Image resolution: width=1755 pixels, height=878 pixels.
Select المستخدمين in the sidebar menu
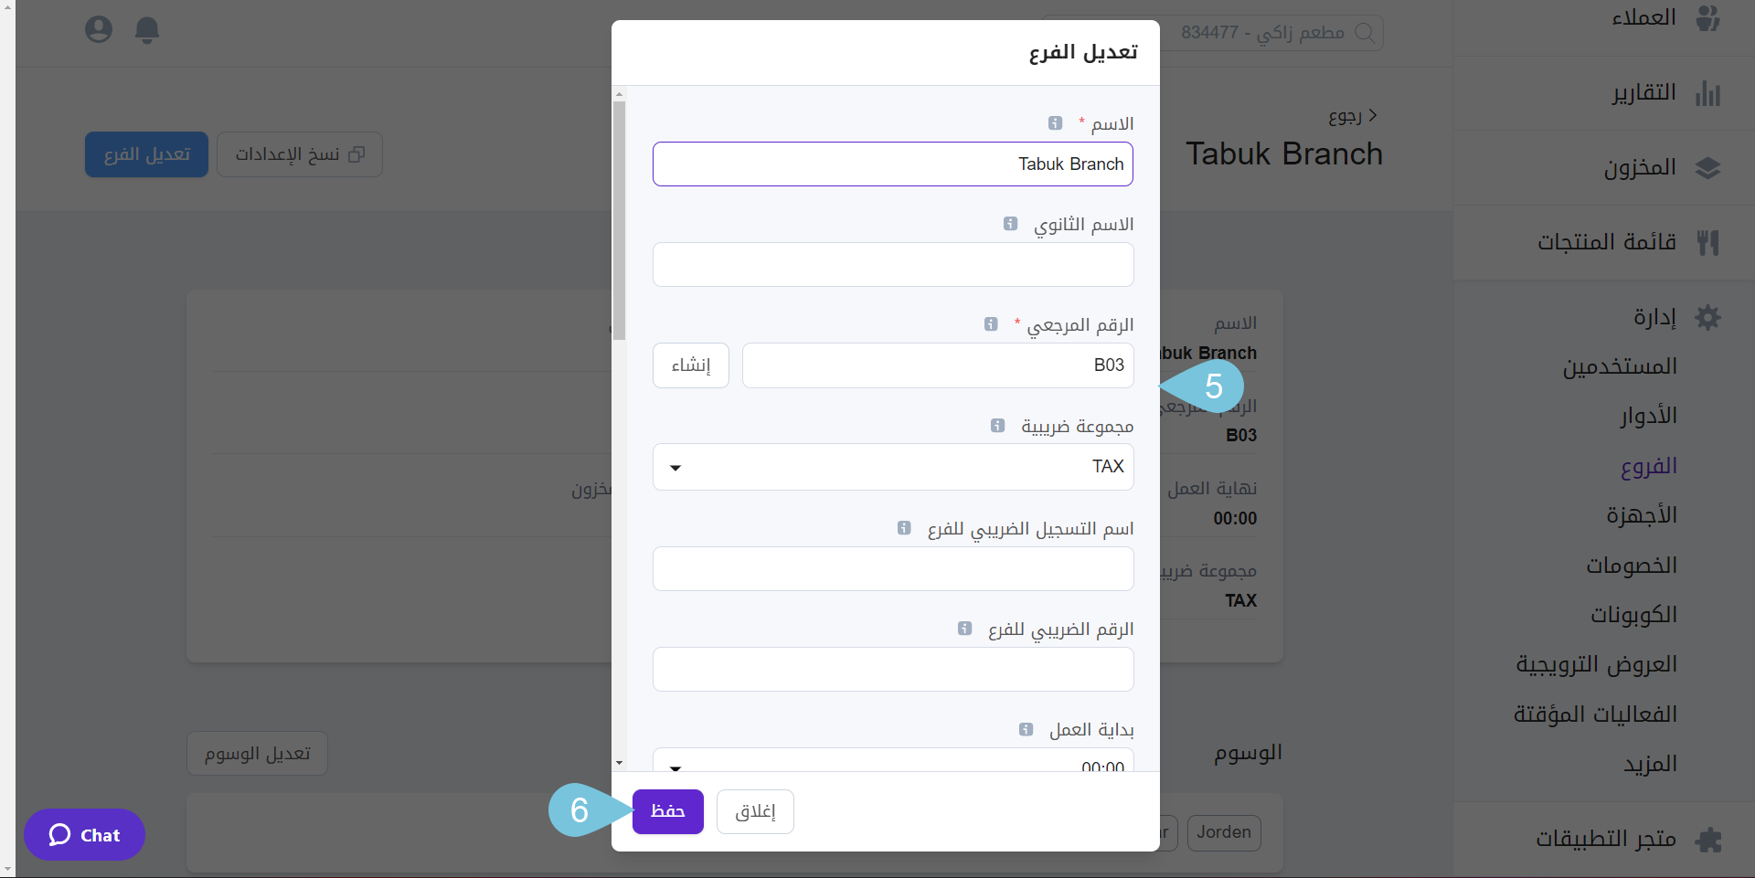[x=1619, y=366]
